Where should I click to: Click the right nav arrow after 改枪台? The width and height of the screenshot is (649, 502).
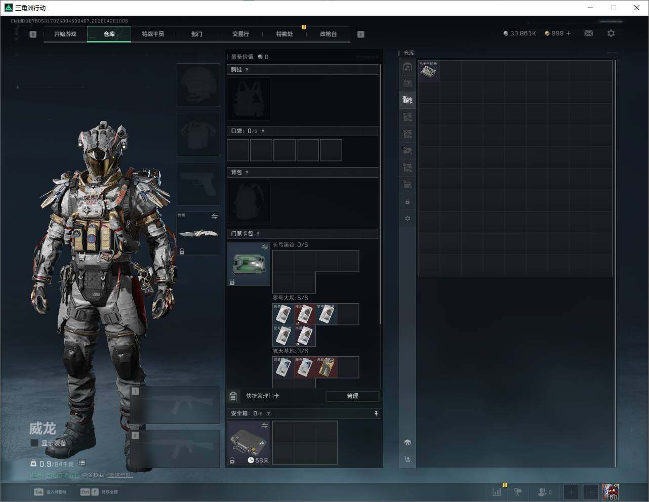coord(361,34)
